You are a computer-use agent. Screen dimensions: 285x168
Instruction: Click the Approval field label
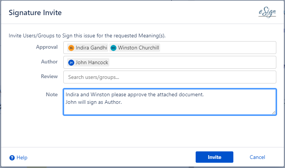click(x=47, y=47)
